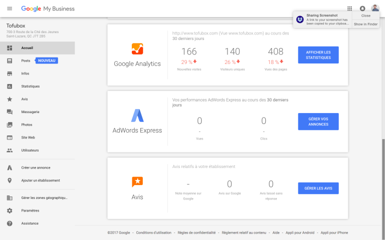Click the orange Avis star speech-bubble logo
Viewport: 385px width, 240px height.
[137, 182]
